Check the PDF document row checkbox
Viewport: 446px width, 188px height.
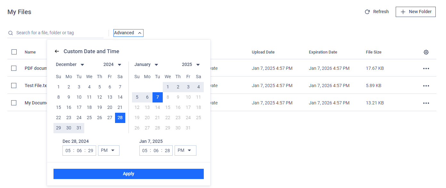(x=14, y=68)
